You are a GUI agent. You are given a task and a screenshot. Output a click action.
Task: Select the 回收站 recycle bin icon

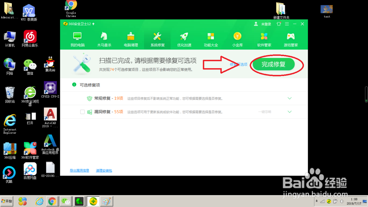pyautogui.click(x=10, y=95)
